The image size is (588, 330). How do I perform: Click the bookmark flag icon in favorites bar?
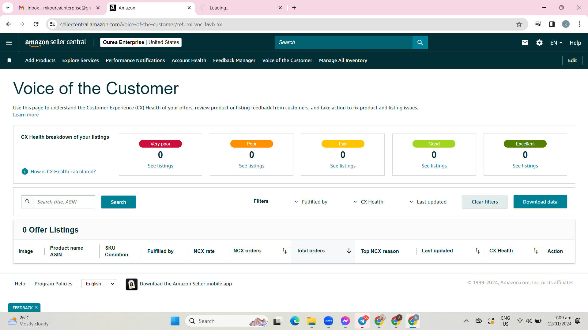pos(9,61)
